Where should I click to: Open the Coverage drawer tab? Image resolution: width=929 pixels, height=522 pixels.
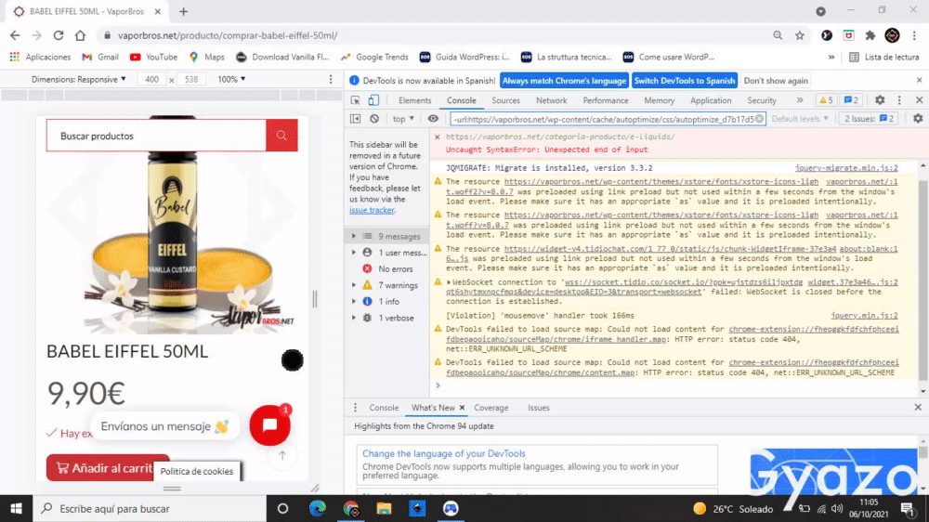[x=491, y=408]
